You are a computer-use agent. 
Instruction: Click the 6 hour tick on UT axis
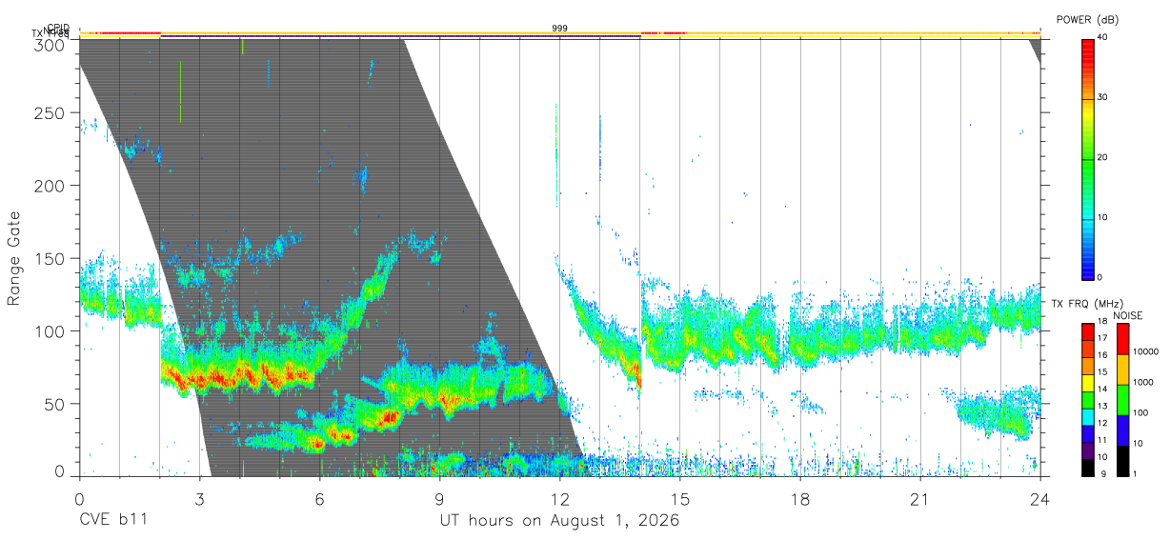click(x=319, y=499)
